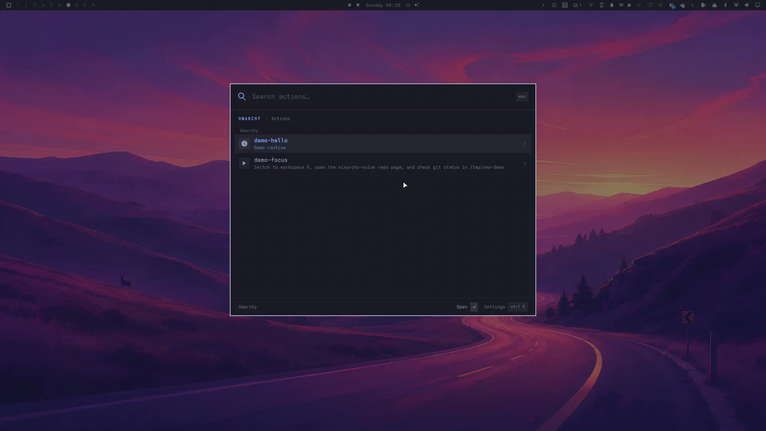766x431 pixels.
Task: Click the volume speaker icon
Action: click(747, 5)
